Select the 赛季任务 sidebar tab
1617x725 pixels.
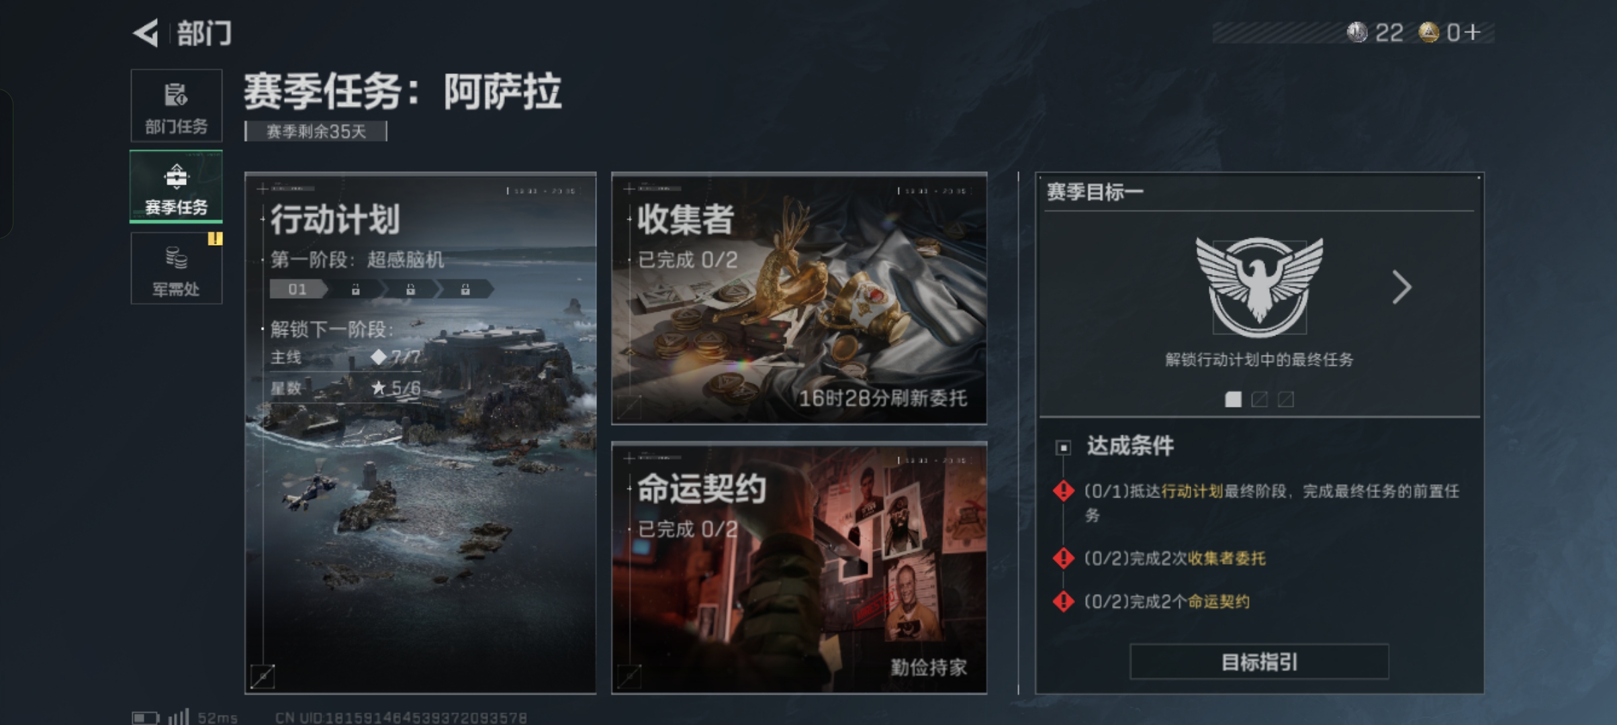point(176,187)
